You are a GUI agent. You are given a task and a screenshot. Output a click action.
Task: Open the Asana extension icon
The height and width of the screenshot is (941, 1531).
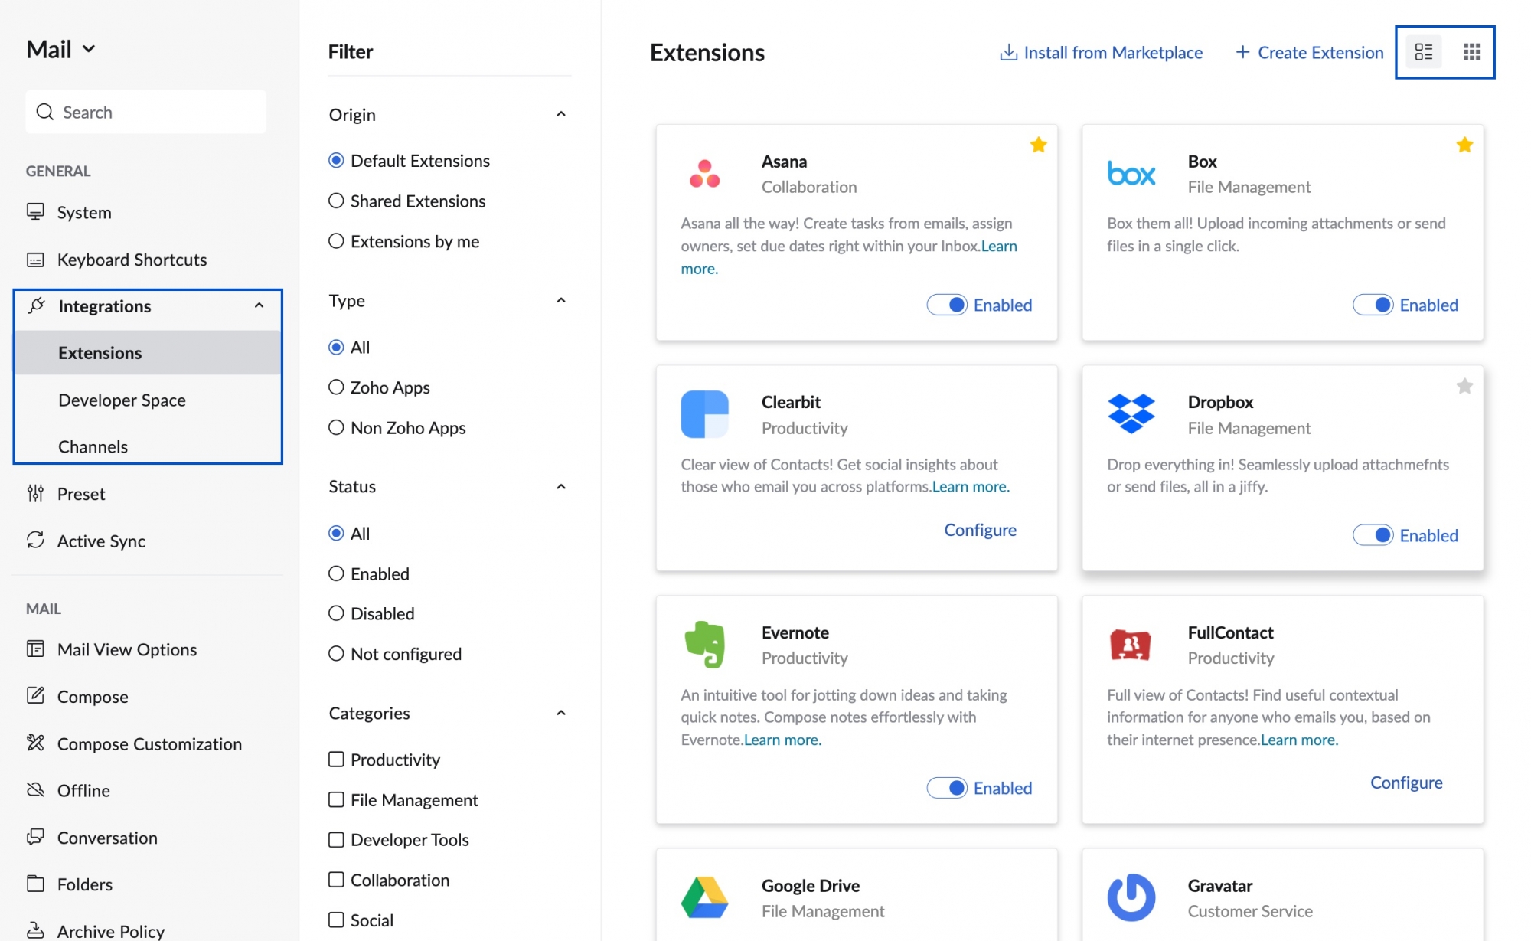click(704, 175)
